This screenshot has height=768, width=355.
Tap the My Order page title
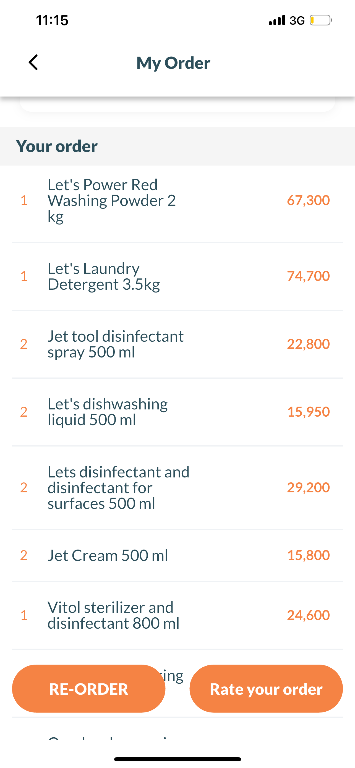pyautogui.click(x=173, y=63)
